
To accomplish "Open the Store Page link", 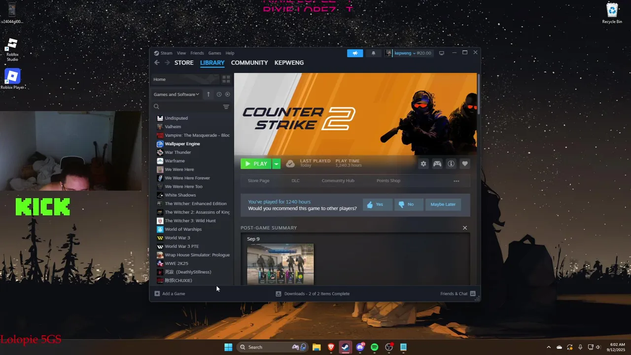I will point(258,181).
